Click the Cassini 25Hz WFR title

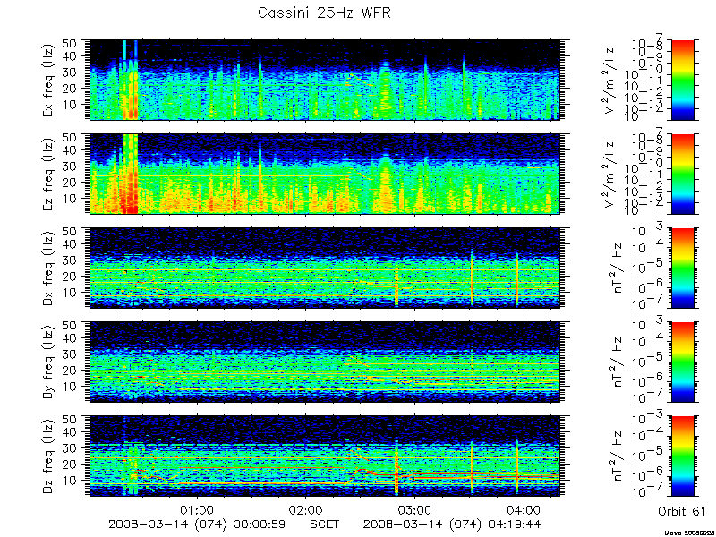tap(324, 13)
